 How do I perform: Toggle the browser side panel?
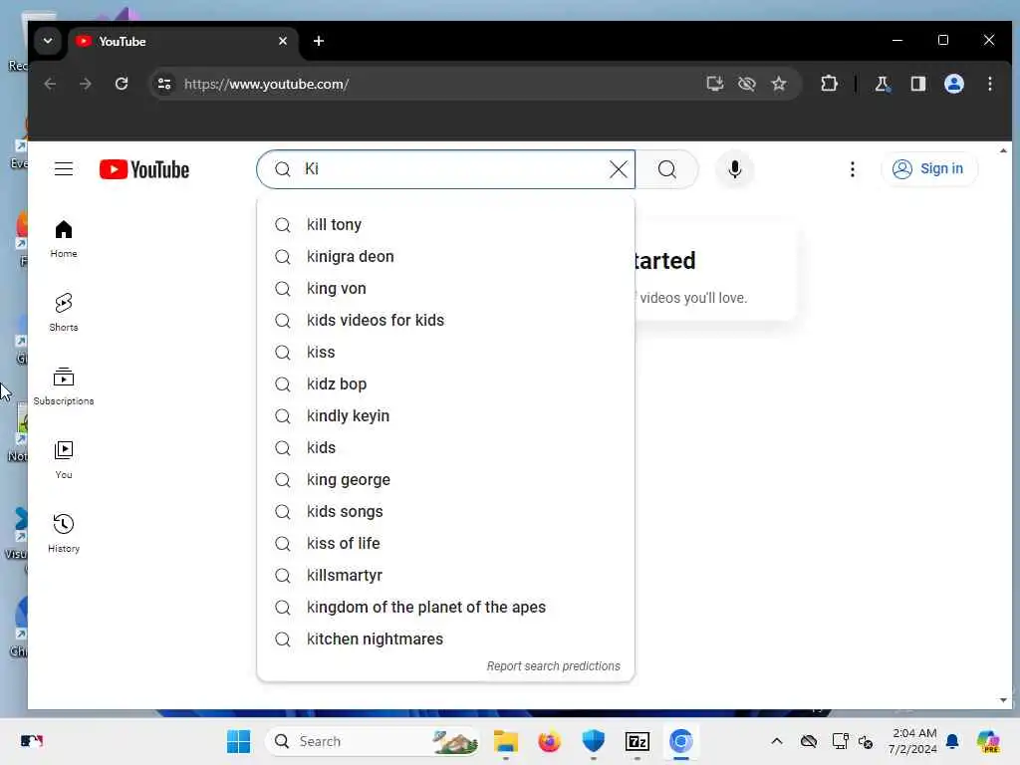pos(917,84)
